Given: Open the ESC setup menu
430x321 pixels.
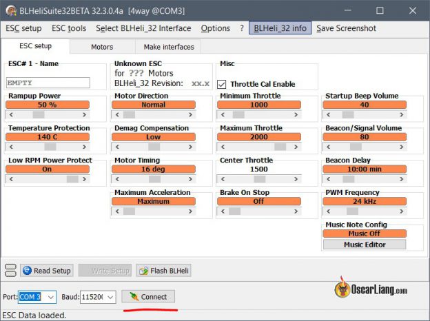Looking at the screenshot, I should point(23,28).
